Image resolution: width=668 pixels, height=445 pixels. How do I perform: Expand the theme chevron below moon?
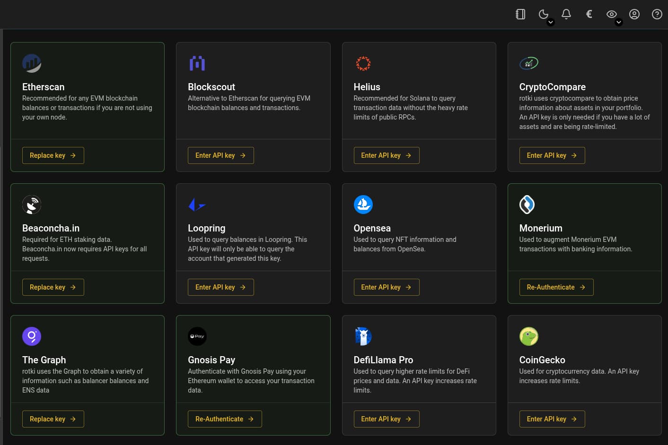tap(551, 22)
